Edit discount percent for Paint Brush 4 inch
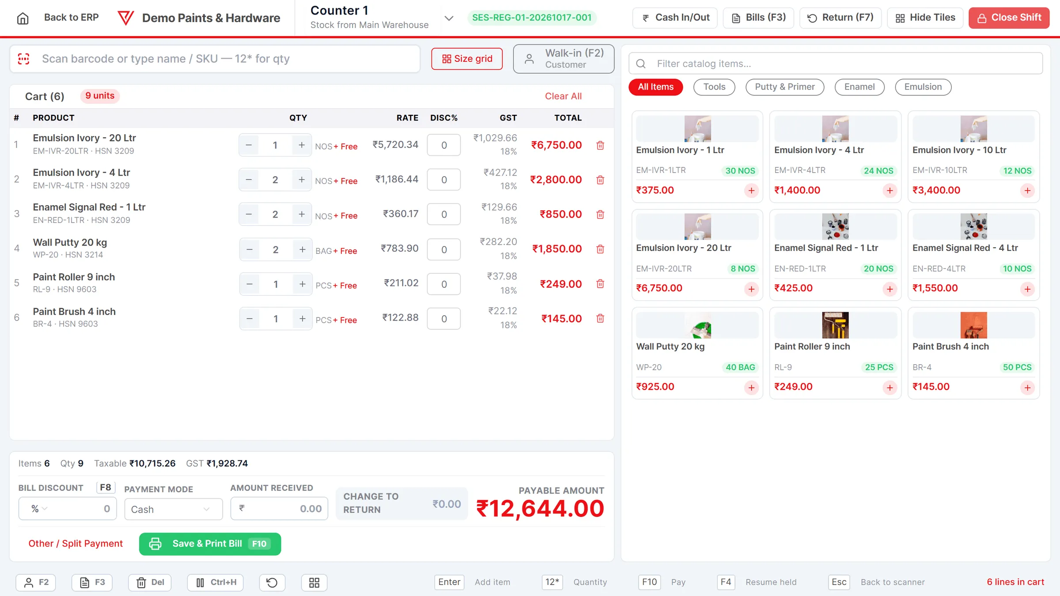This screenshot has width=1060, height=596. coord(444,319)
